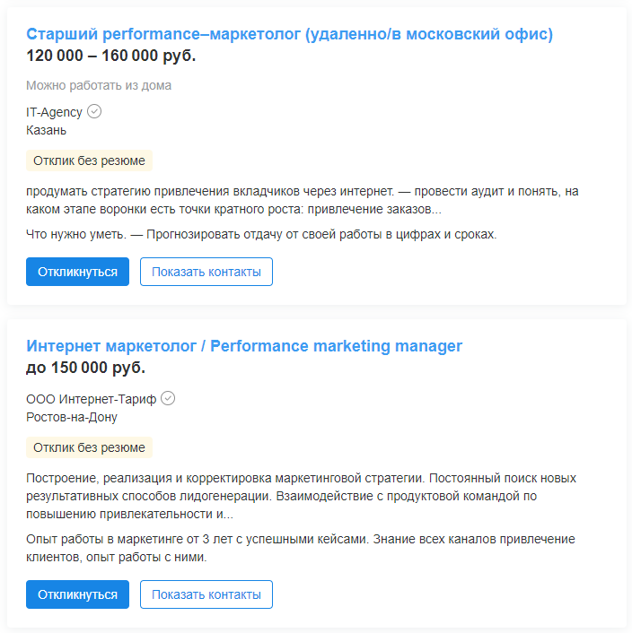
Task: Click verified checkmark icon beside ООО Интернет-Тариф
Action: tap(168, 398)
